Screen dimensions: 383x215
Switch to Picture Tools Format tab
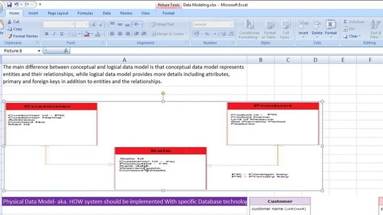[168, 13]
